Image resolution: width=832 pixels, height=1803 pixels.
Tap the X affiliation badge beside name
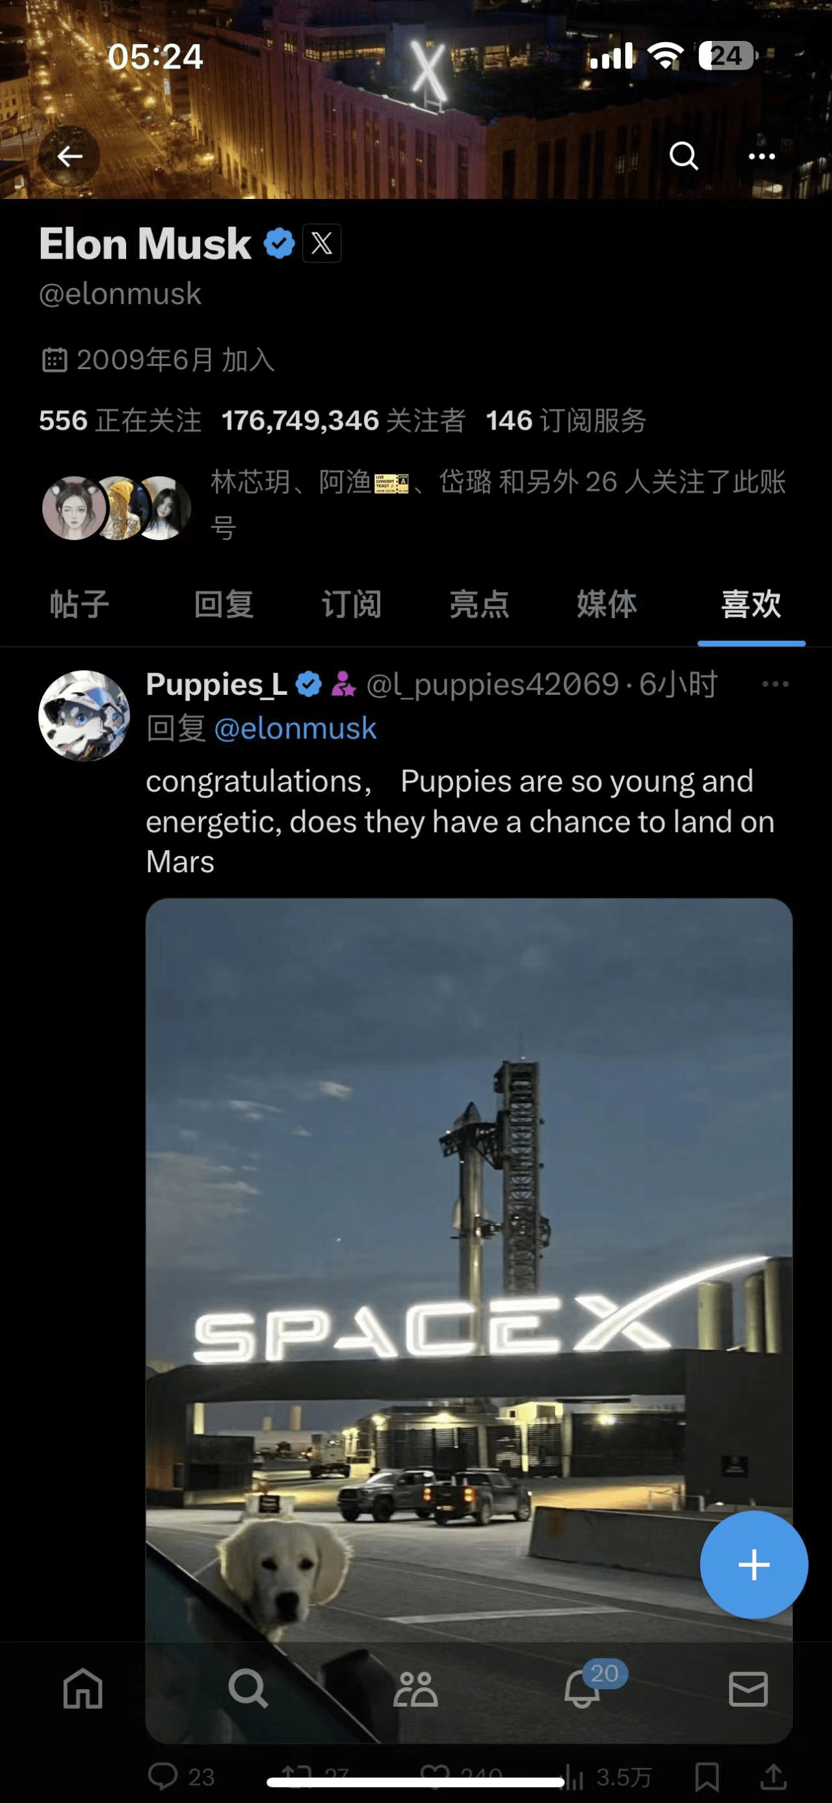coord(322,244)
